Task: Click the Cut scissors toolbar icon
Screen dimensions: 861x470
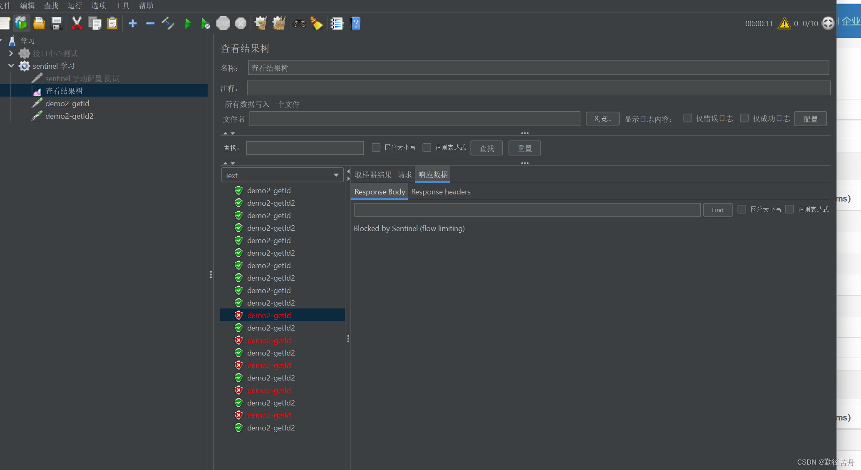Action: [77, 23]
